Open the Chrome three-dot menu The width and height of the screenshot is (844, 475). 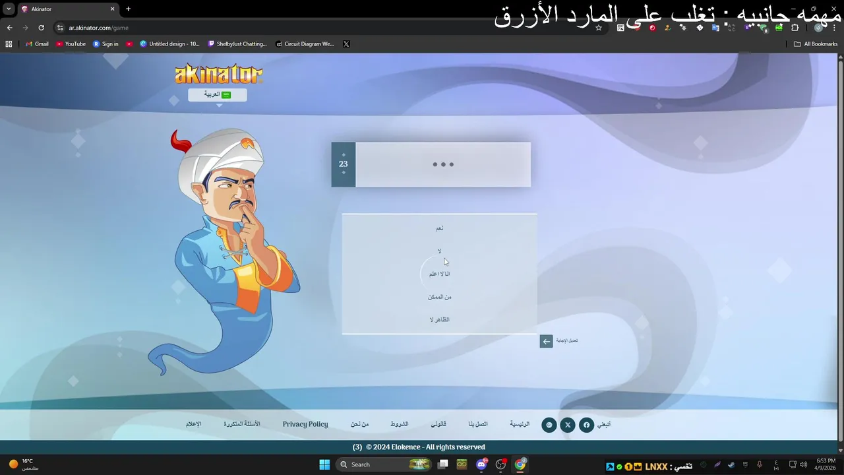click(x=834, y=28)
